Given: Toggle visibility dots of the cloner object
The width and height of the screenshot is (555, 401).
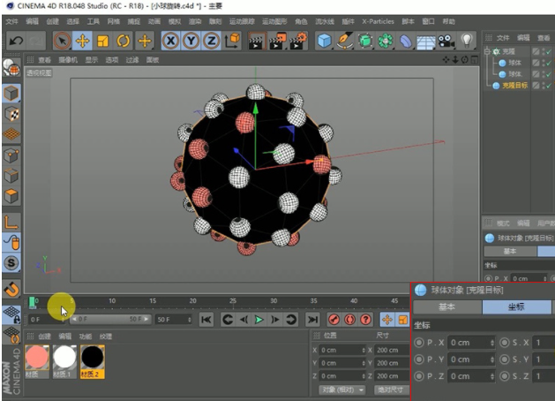Looking at the screenshot, I should point(544,52).
